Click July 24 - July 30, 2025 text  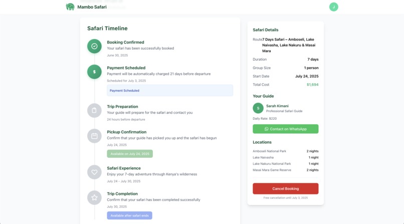[x=124, y=181]
